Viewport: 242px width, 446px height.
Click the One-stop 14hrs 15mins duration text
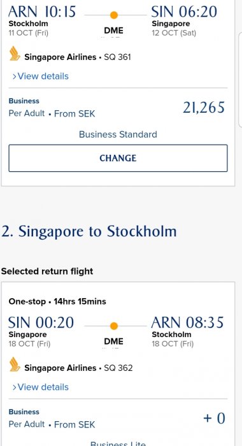57,301
